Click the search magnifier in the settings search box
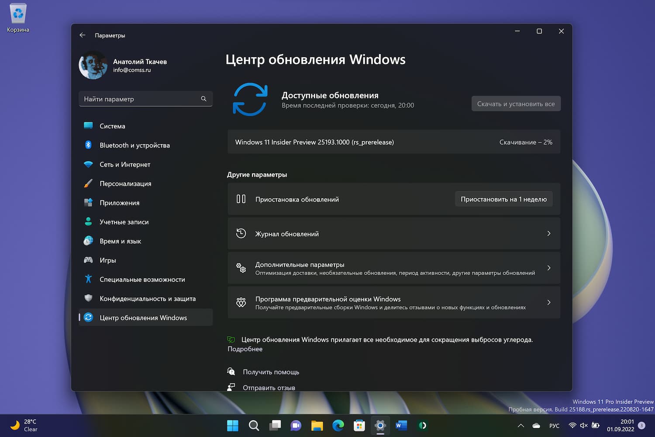The image size is (655, 437). [x=203, y=99]
